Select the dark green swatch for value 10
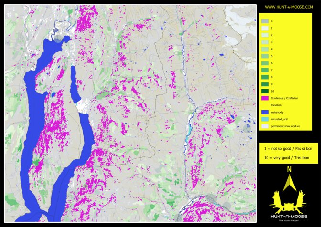Screen dimensions: 321x227 [265, 91]
